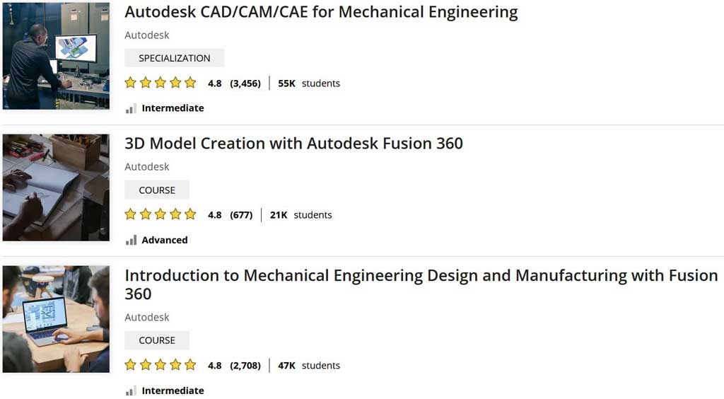This screenshot has height=399, width=724.
Task: Click the level bars icon for Introduction course
Action: point(131,391)
